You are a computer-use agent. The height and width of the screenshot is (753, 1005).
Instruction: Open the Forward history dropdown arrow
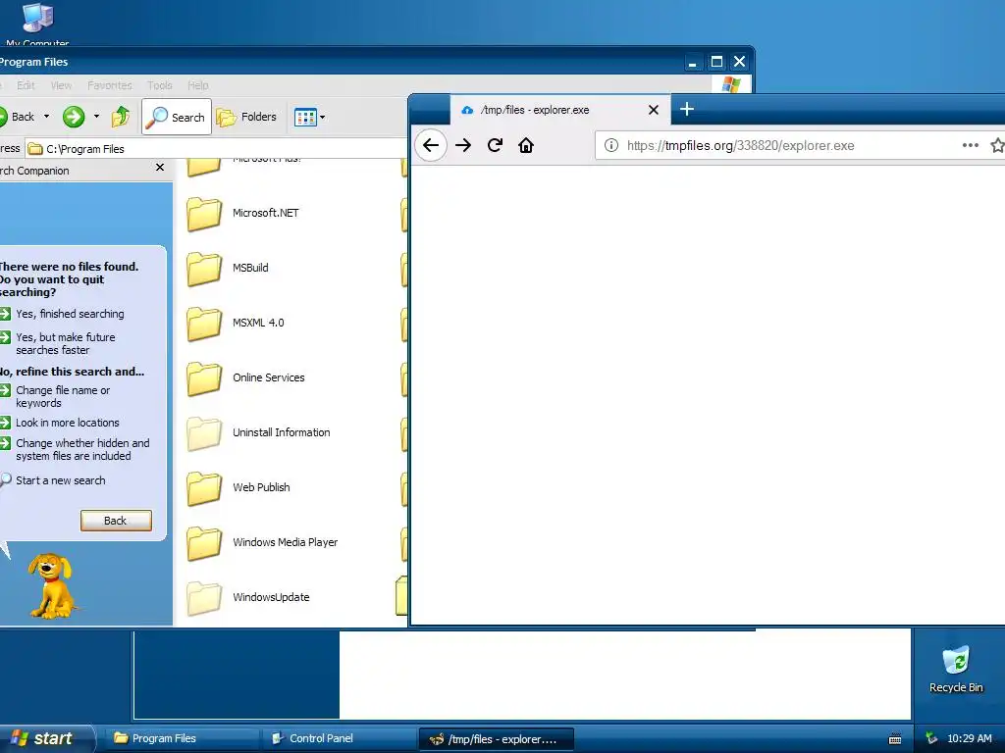[96, 117]
